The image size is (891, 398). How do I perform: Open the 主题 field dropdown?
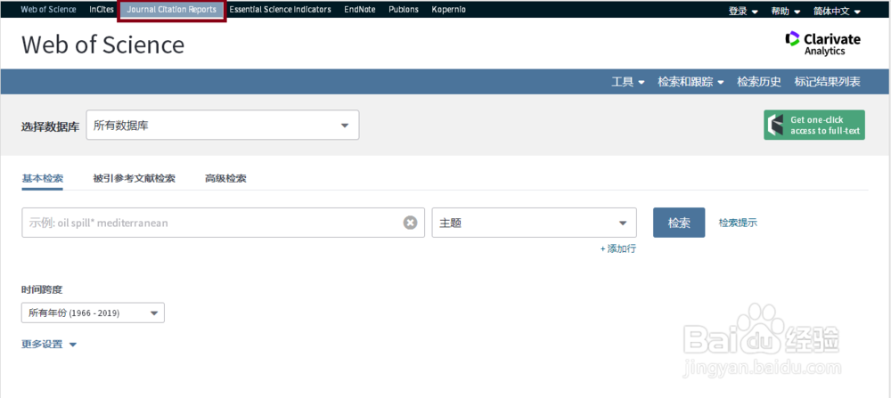coord(534,223)
